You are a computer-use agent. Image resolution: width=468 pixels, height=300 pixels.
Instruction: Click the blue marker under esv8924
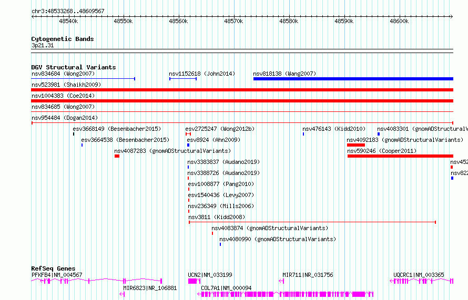[x=188, y=145]
